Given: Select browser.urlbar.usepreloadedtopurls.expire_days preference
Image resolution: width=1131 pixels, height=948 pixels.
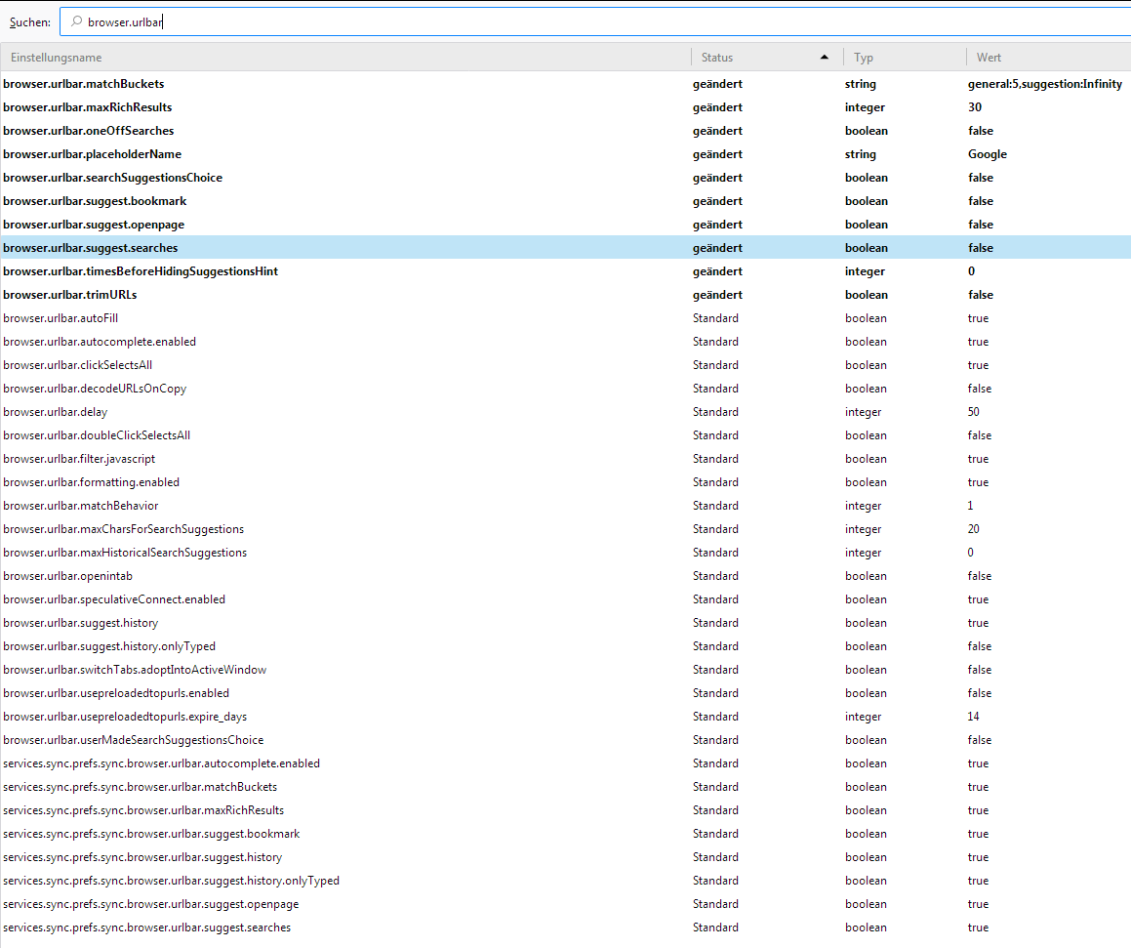Looking at the screenshot, I should click(566, 717).
